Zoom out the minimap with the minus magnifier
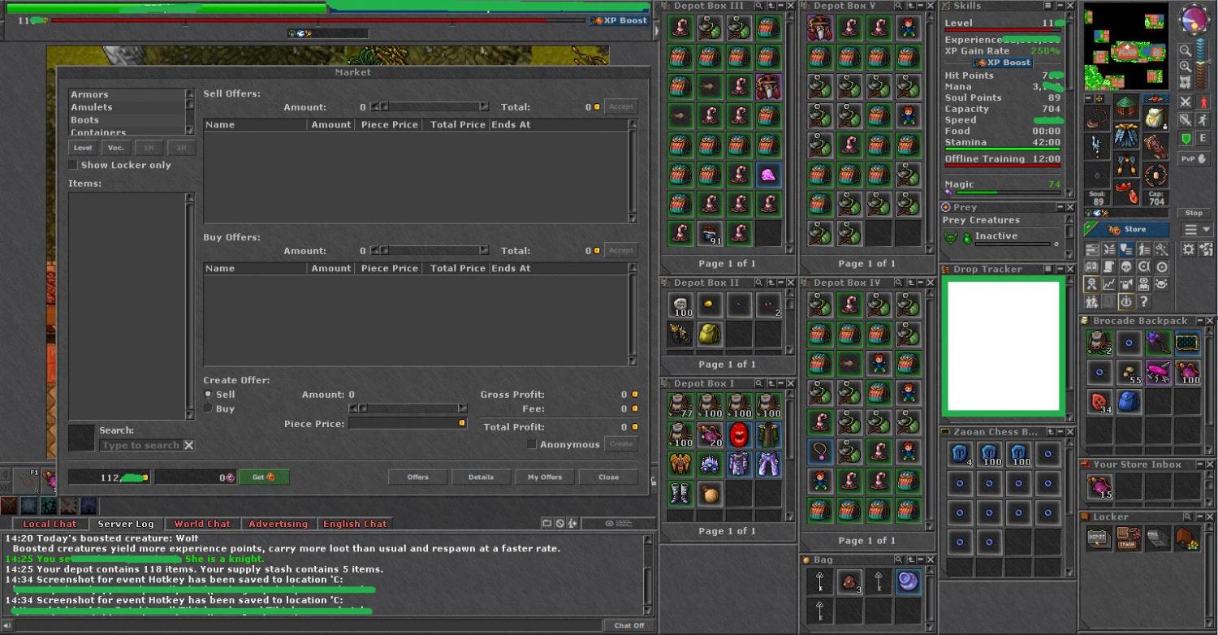Screen dimensions: 1218x635 click(x=1186, y=50)
